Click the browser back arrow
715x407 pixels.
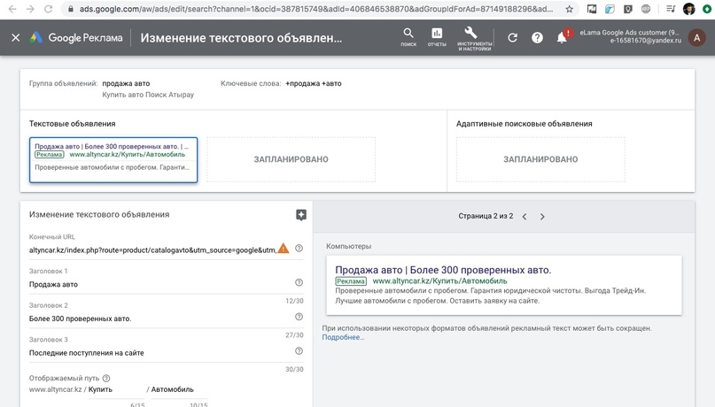coord(12,9)
